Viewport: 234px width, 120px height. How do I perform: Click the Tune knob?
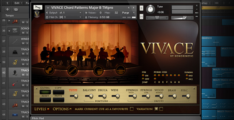(150, 9)
